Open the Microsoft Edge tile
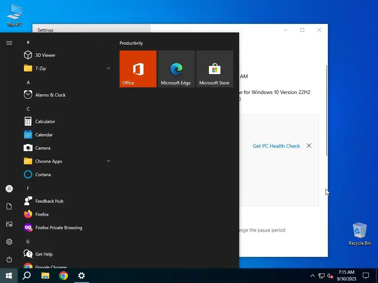The height and width of the screenshot is (283, 378). pyautogui.click(x=176, y=69)
